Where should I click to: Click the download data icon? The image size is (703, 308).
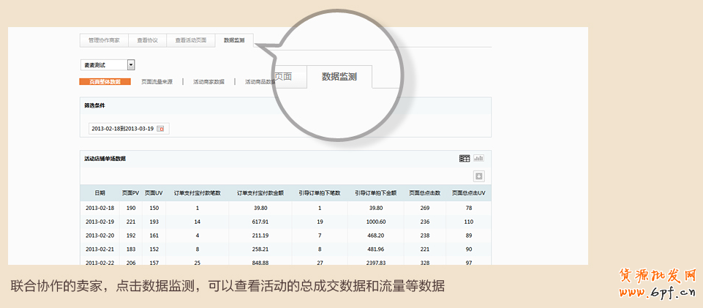pos(479,176)
